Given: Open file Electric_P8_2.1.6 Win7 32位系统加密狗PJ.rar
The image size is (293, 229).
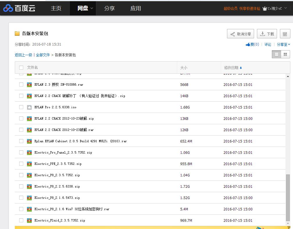Looking at the screenshot, I should (72, 209).
